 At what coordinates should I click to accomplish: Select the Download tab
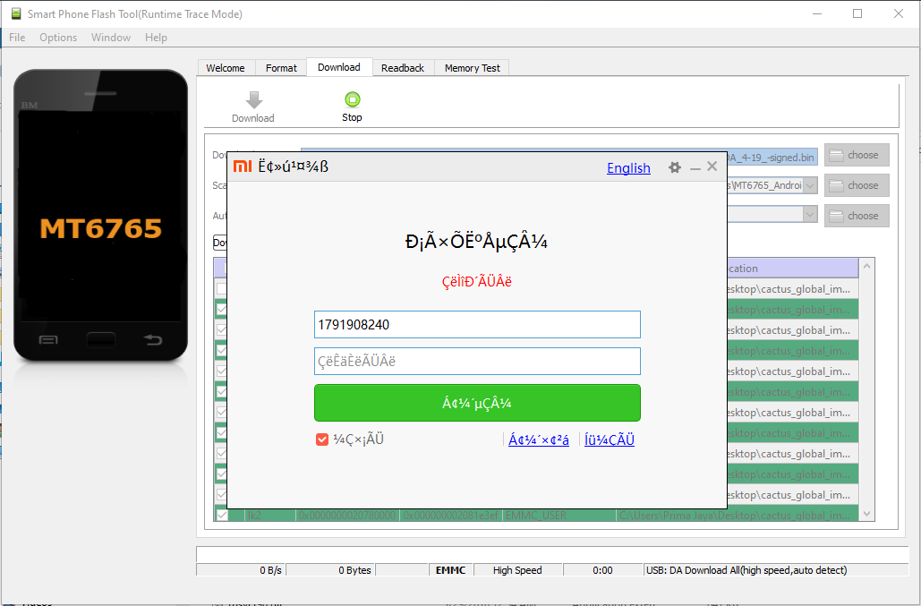339,67
